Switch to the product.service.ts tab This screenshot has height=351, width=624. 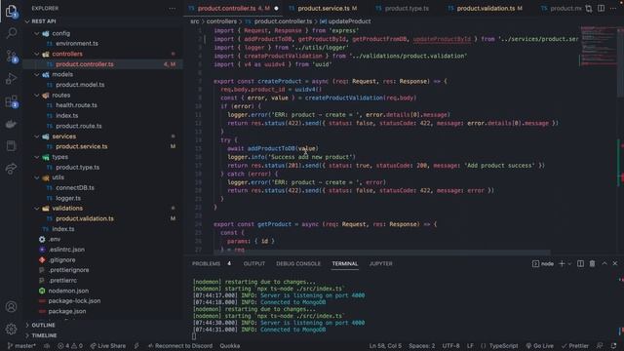[323, 9]
